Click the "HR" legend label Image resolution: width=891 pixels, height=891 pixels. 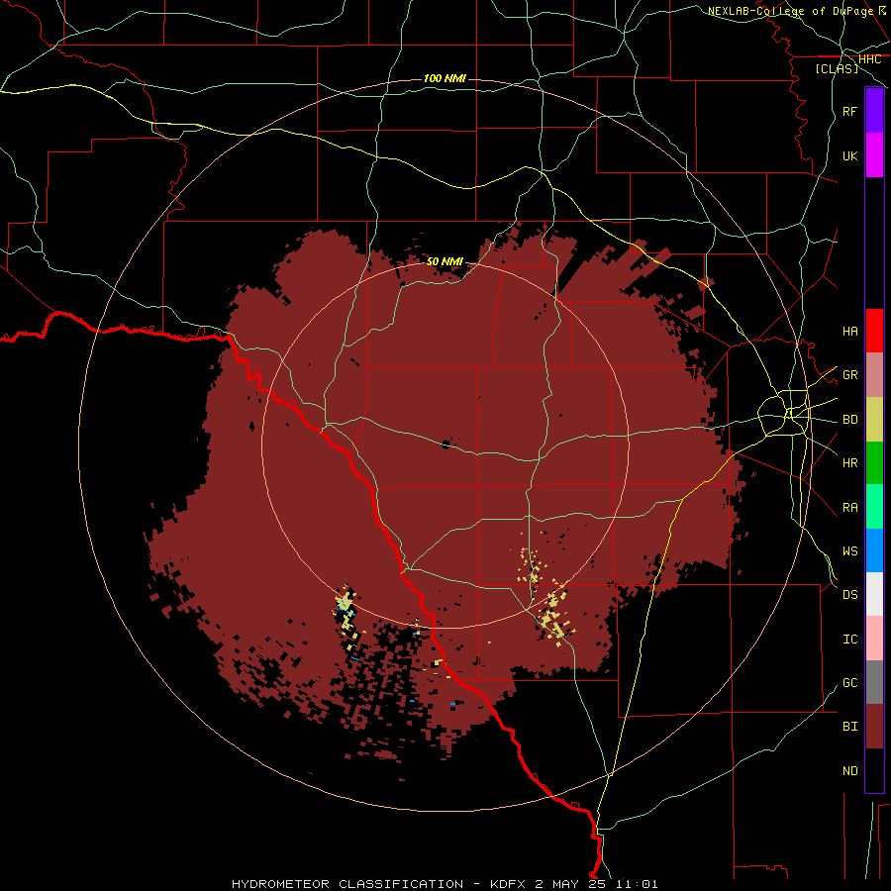[849, 463]
